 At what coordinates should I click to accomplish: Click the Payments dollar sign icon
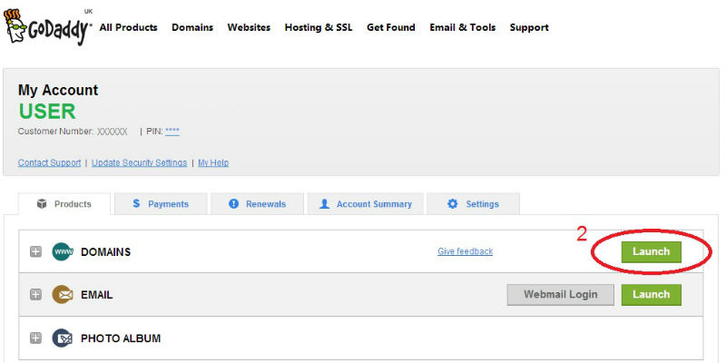(136, 203)
